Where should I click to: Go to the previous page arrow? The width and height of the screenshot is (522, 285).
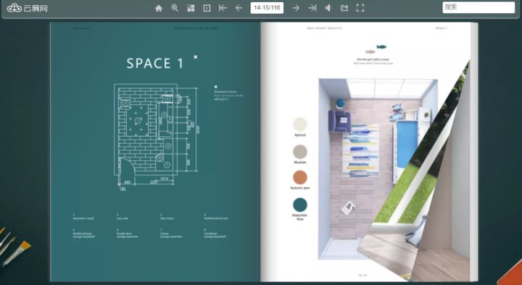(239, 8)
